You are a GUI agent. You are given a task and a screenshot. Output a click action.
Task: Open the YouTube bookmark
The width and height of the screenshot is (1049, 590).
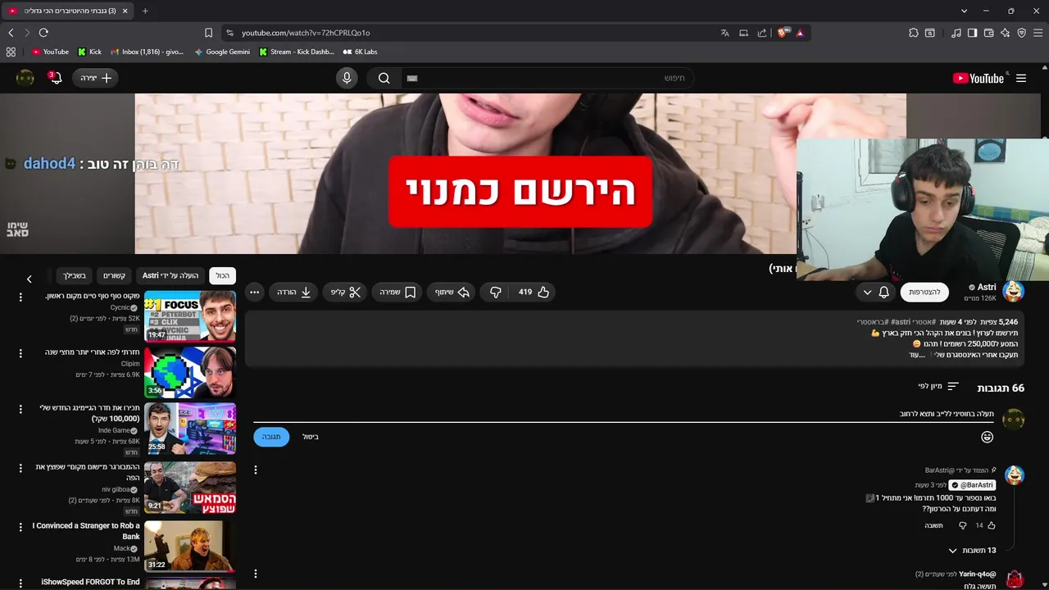point(50,52)
